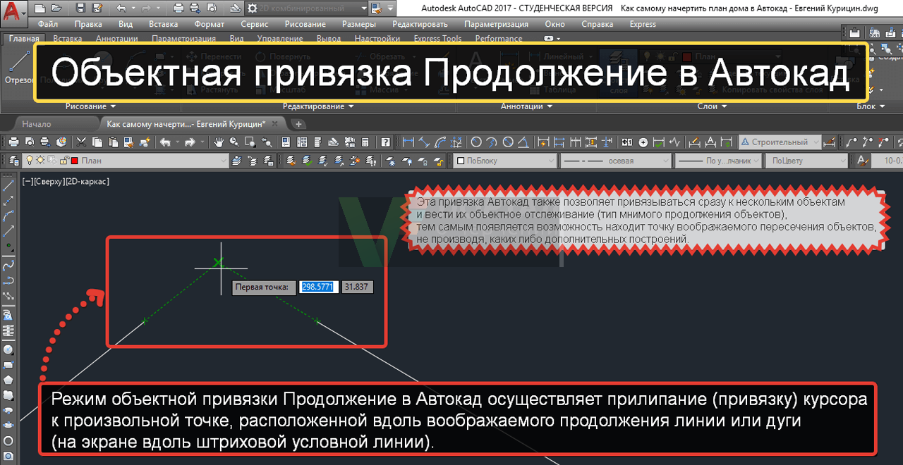Viewport: 903px width, 465px height.
Task: Click the Help question mark icon
Action: 386,142
